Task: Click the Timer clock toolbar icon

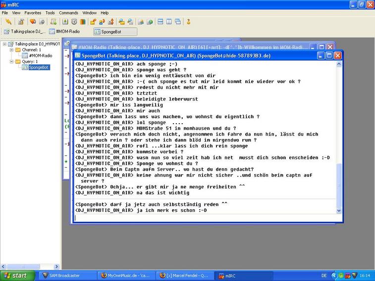Action: point(74,22)
